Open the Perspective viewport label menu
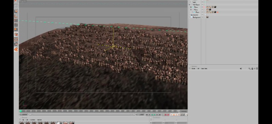This screenshot has width=272, height=124. tap(23, 1)
